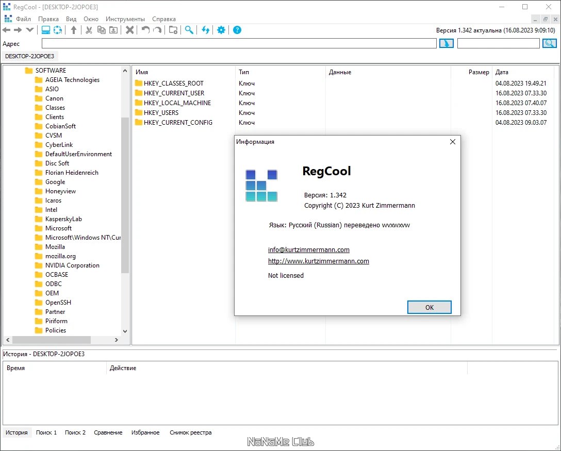
Task: Select the SOFTWARE tree node
Action: point(51,71)
